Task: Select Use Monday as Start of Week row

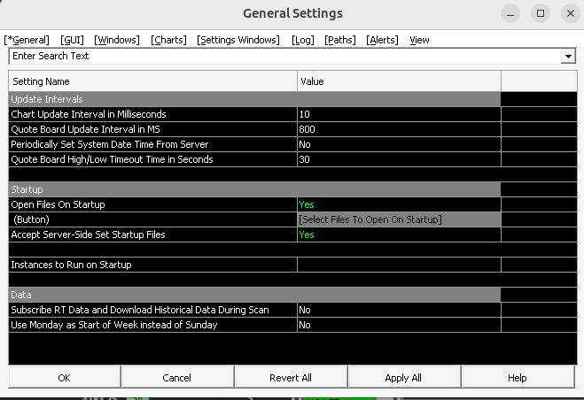Action: click(153, 325)
